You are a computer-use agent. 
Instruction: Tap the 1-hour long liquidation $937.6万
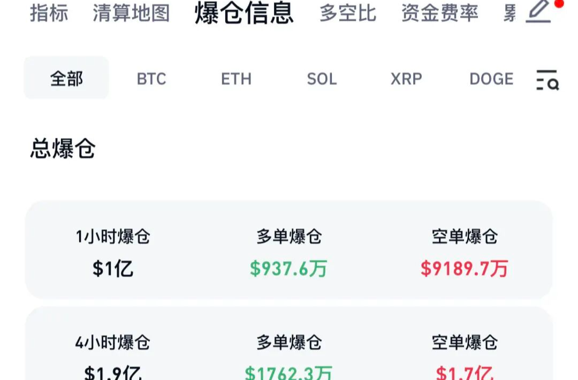[288, 269]
